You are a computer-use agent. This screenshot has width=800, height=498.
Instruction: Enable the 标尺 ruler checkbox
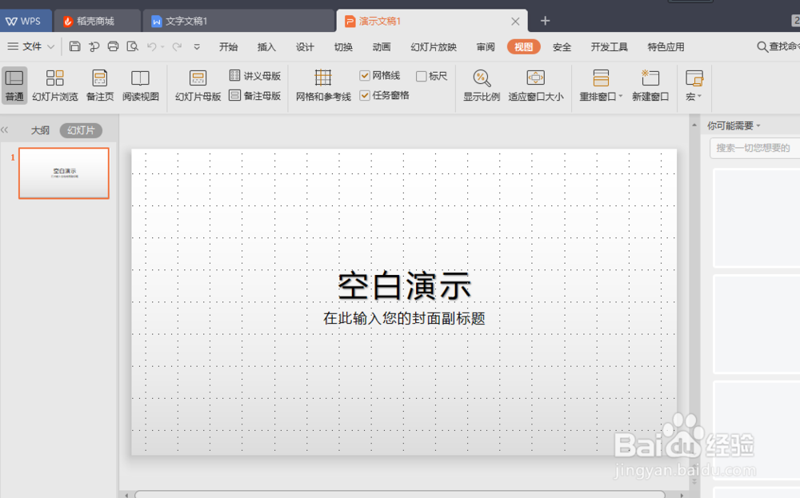pyautogui.click(x=421, y=74)
